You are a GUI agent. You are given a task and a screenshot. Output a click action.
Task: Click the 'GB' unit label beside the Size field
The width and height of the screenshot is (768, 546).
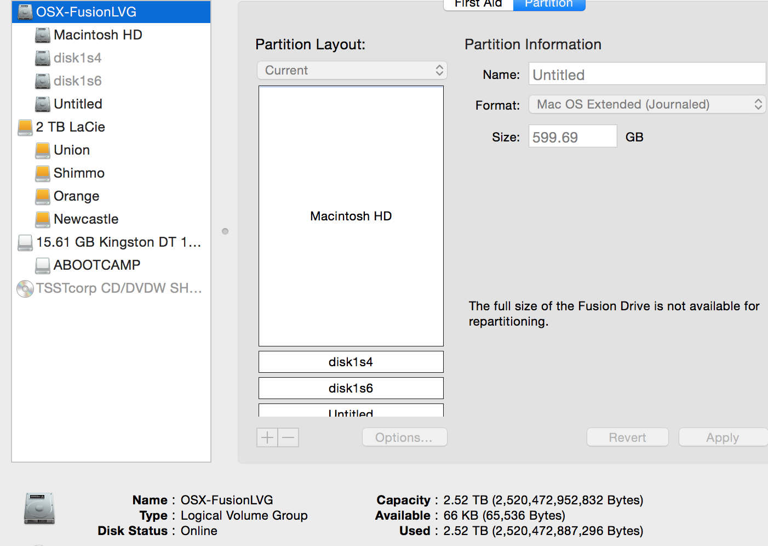point(634,137)
